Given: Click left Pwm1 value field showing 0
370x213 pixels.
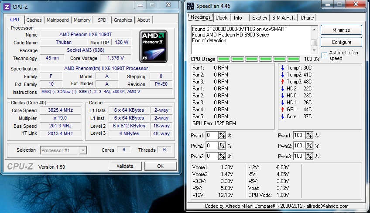Looking at the screenshot, I should [212, 136].
